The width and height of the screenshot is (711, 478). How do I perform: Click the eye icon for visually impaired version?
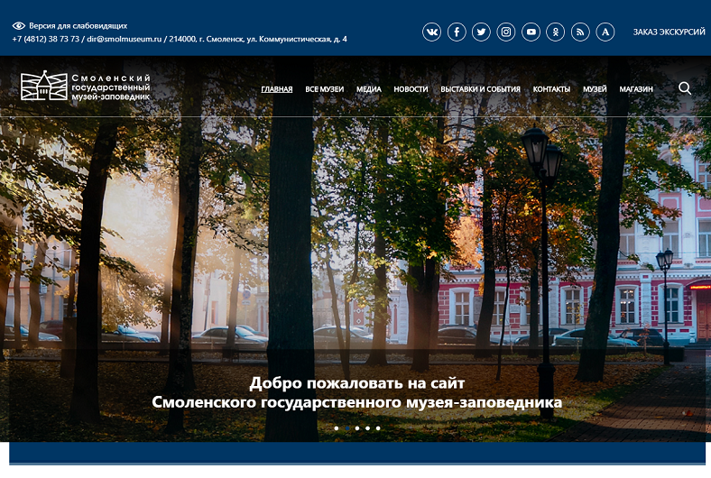pyautogui.click(x=19, y=26)
